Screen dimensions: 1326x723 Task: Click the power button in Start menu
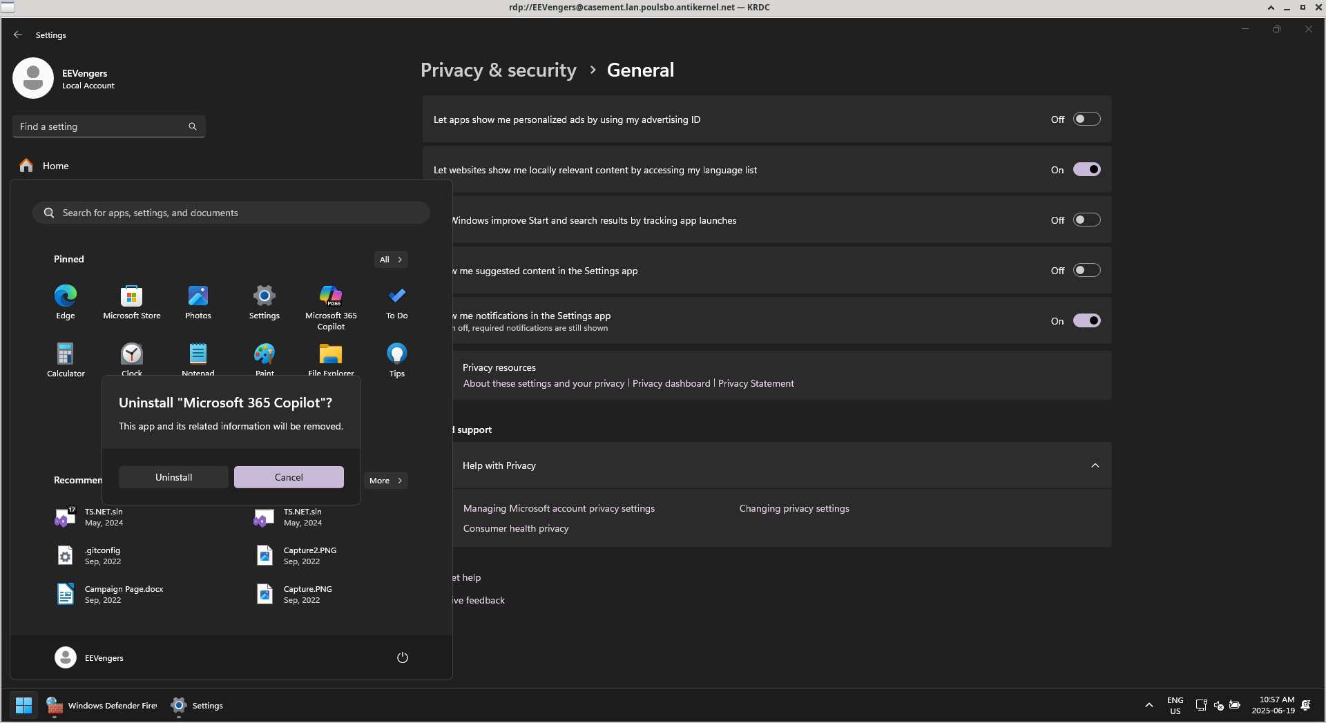pyautogui.click(x=402, y=657)
